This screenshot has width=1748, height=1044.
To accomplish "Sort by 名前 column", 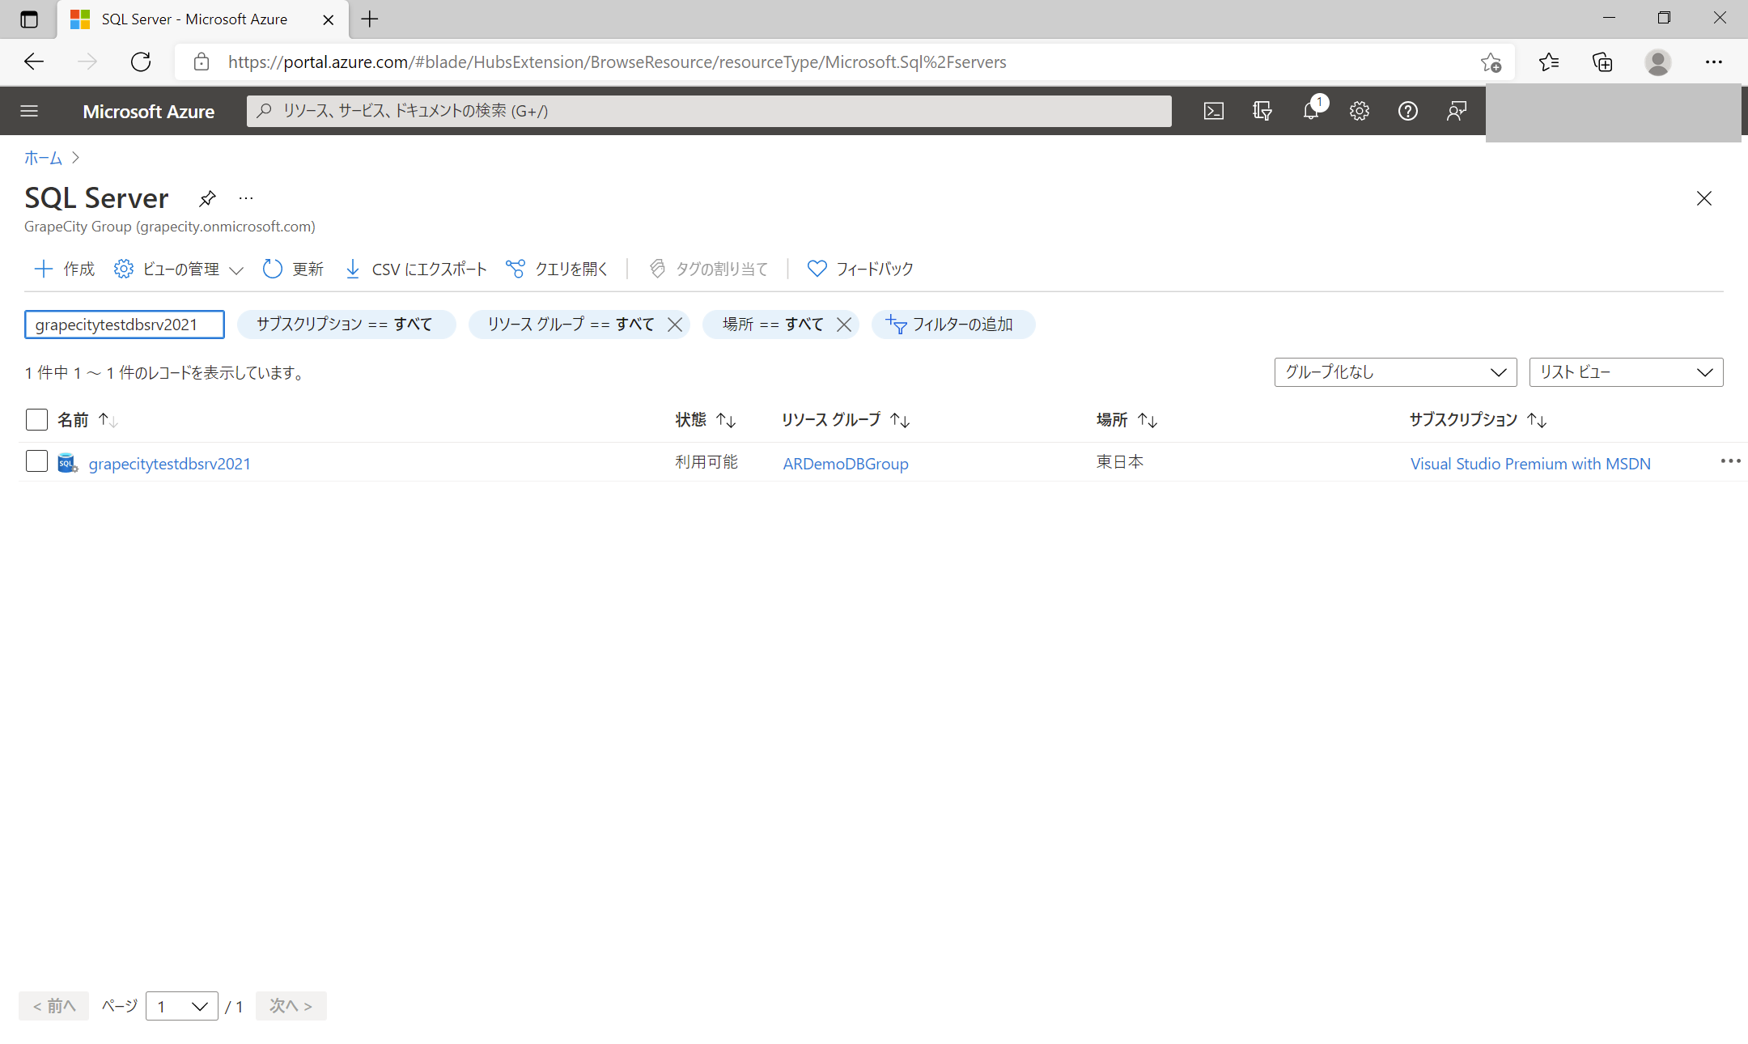I will [x=87, y=420].
